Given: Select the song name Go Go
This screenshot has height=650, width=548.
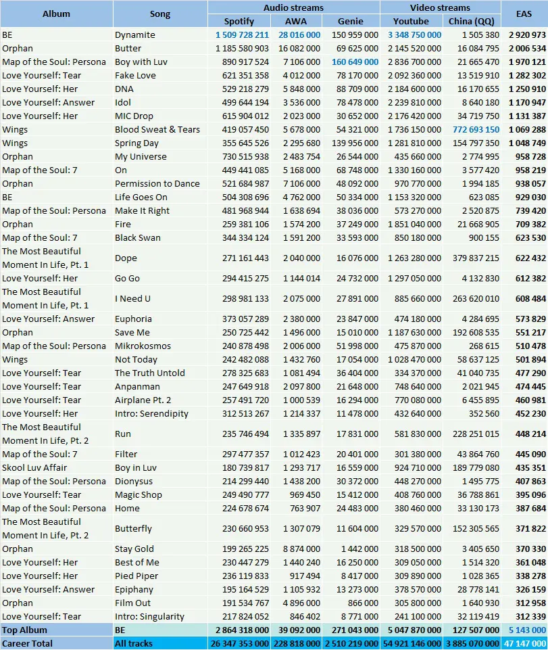Looking at the screenshot, I should tap(127, 278).
